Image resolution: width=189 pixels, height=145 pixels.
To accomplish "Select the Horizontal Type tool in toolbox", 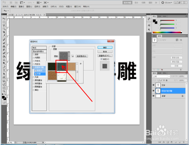I will pos(4,71).
